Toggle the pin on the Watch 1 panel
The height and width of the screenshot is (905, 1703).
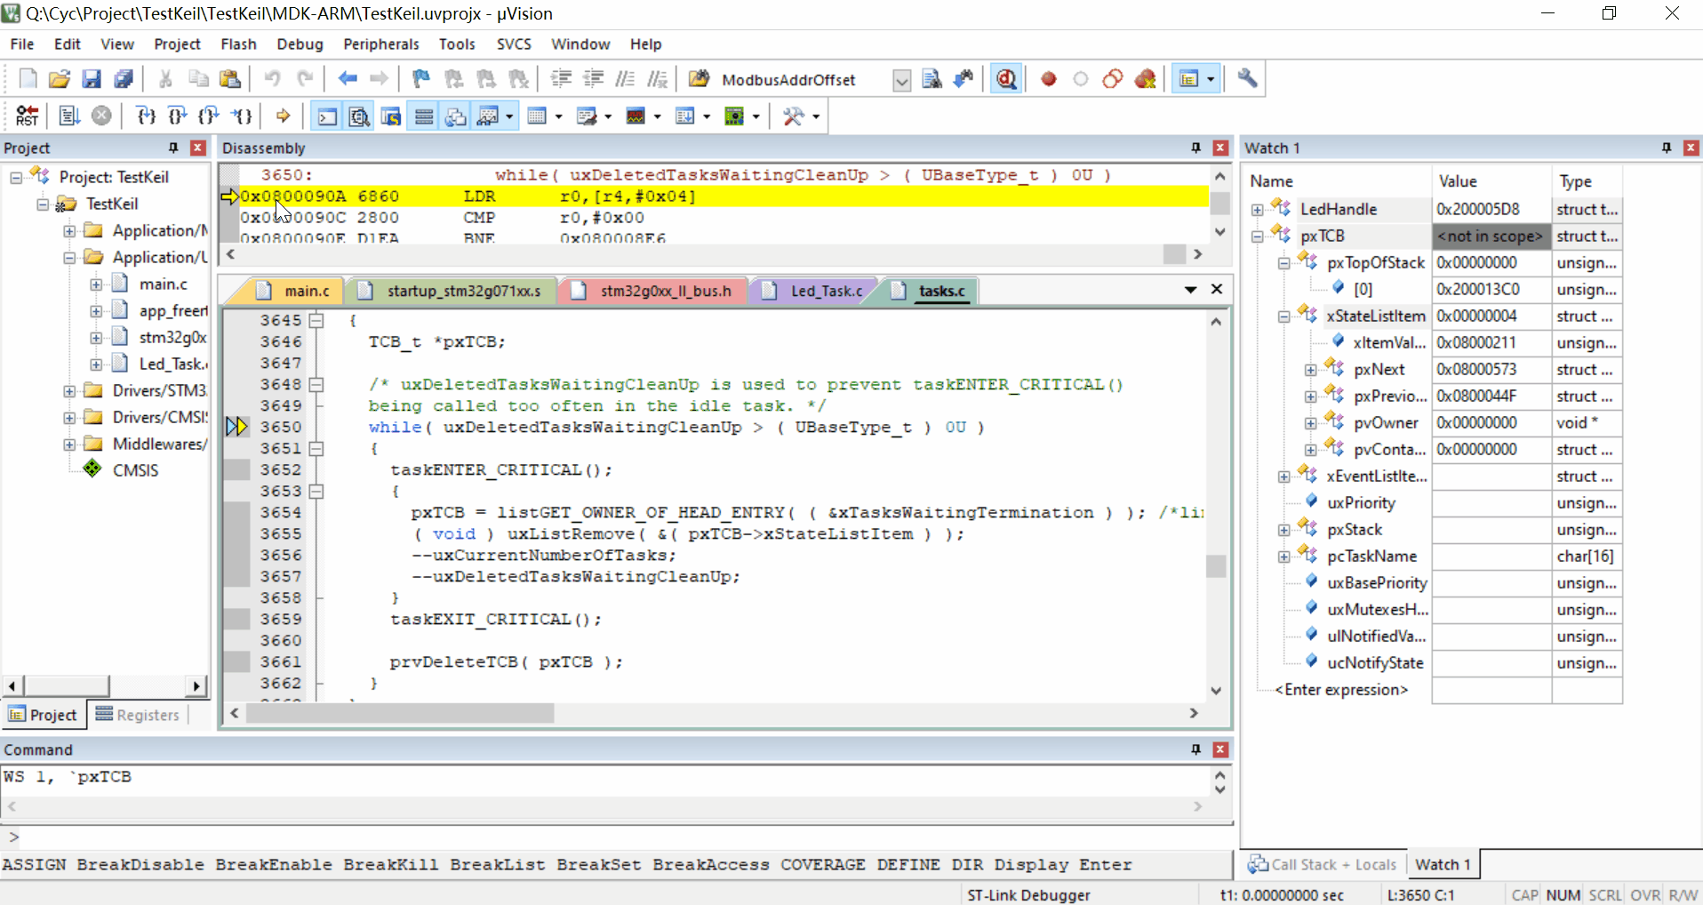coord(1666,148)
